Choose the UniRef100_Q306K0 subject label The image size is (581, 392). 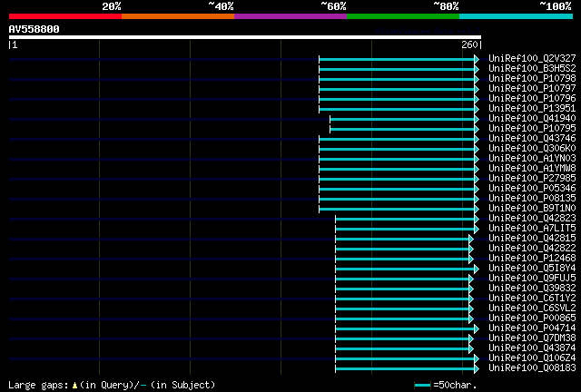(532, 148)
